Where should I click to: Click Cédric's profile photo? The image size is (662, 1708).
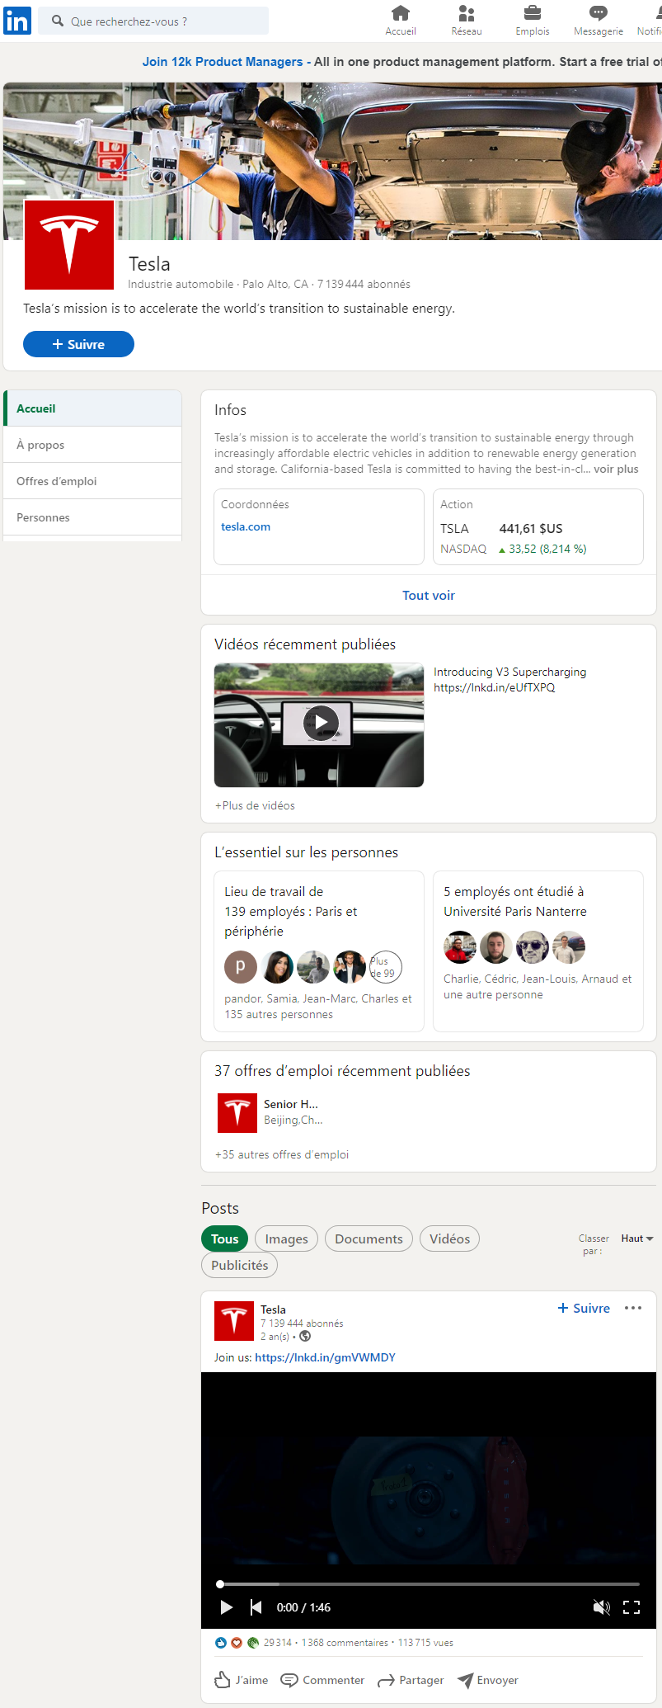[496, 947]
